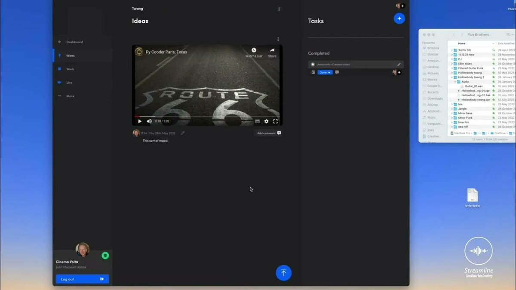Open the video player settings gear

point(266,121)
